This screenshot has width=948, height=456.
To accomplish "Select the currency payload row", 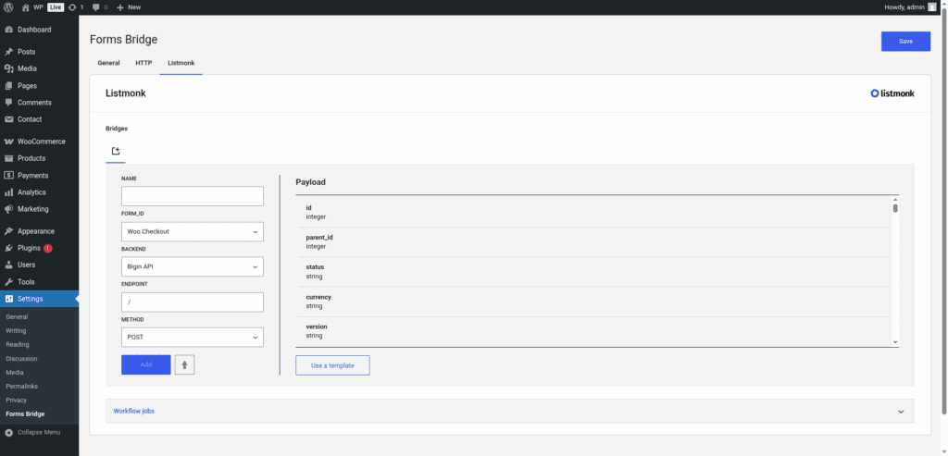I will click(592, 302).
